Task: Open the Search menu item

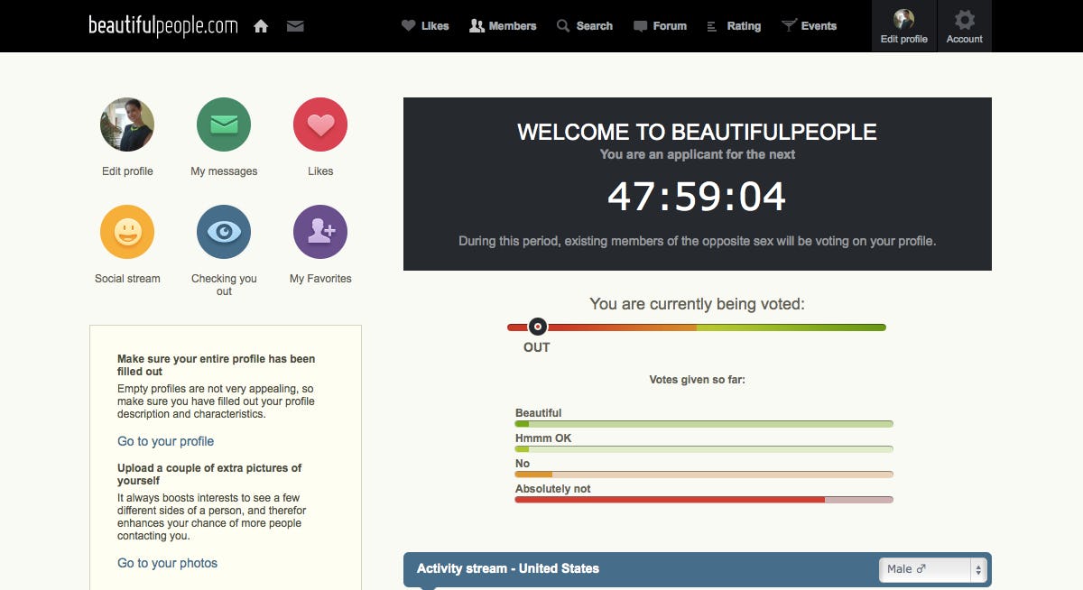Action: 585,26
